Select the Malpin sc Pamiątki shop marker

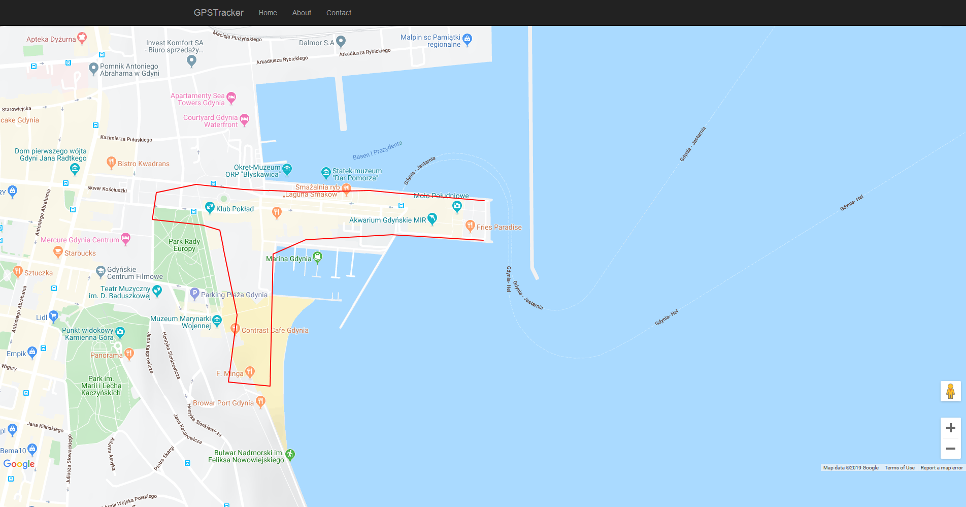point(468,40)
